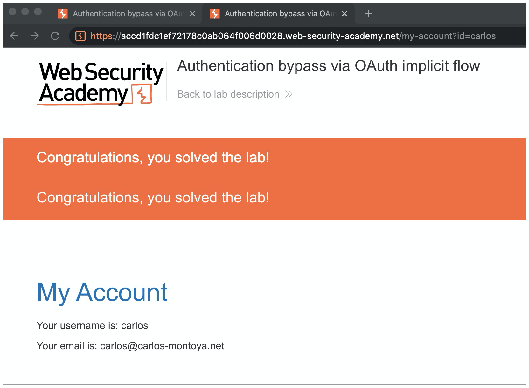The image size is (529, 388).
Task: Click the My Account heading
Action: coord(102,292)
